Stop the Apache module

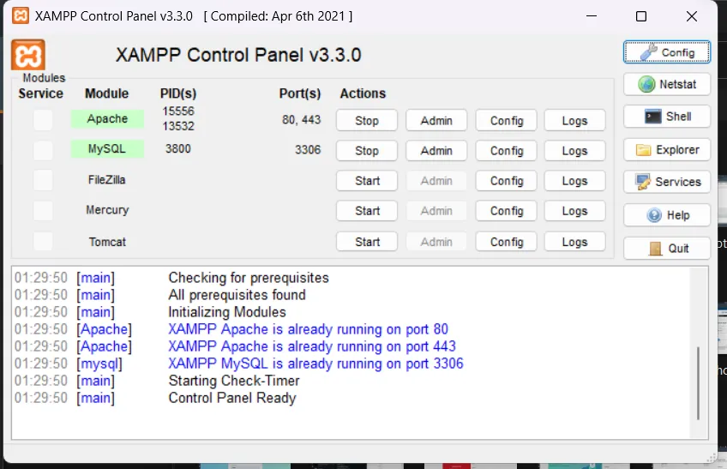(x=367, y=121)
